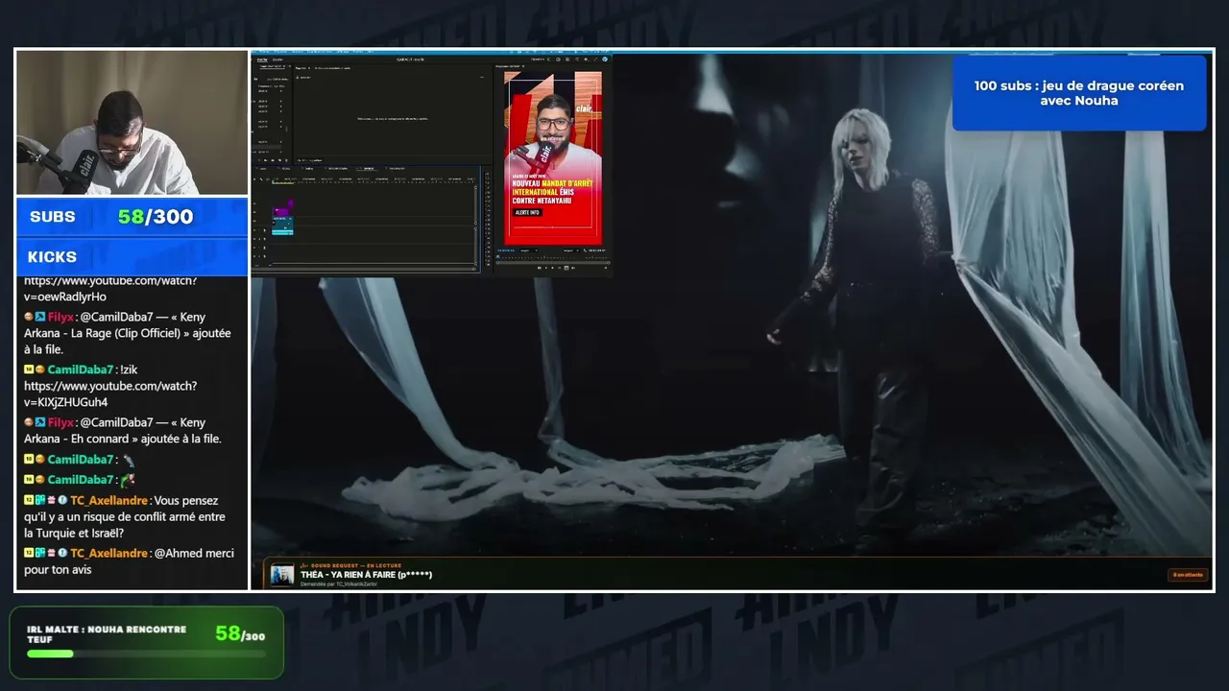1229x691 pixels.
Task: Click the yellow badge beside CamilDaba7's !zik message
Action: point(29,369)
